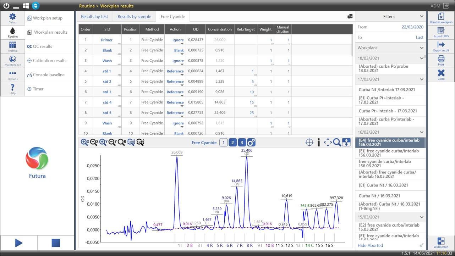Toggle chart channel 3
The width and height of the screenshot is (455, 256).
point(242,143)
